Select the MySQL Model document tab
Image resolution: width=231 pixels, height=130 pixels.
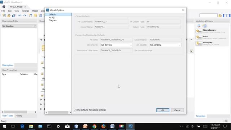point(16,7)
